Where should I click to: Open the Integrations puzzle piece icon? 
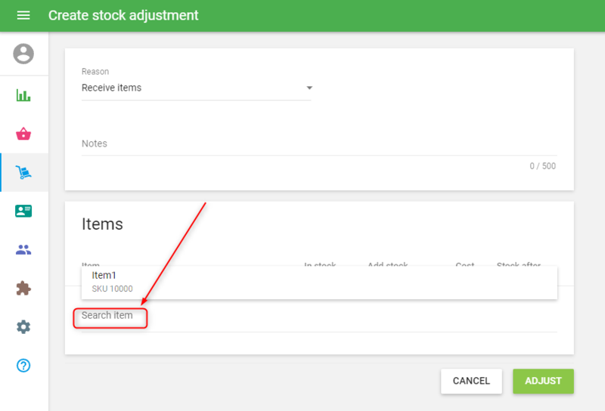[23, 288]
